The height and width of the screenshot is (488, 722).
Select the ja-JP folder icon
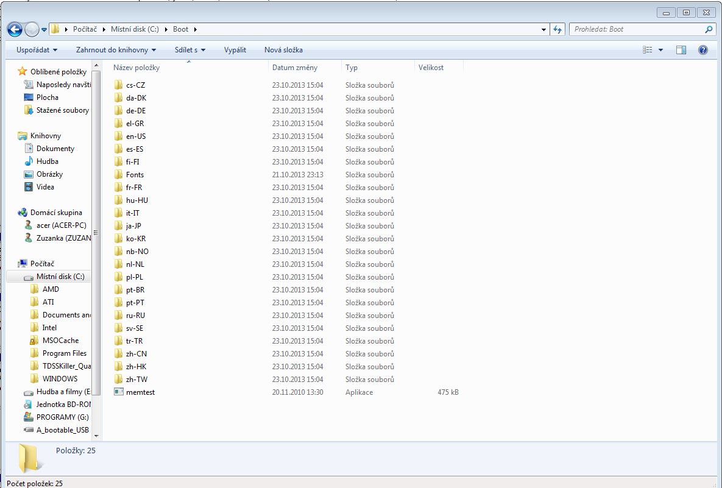[118, 225]
